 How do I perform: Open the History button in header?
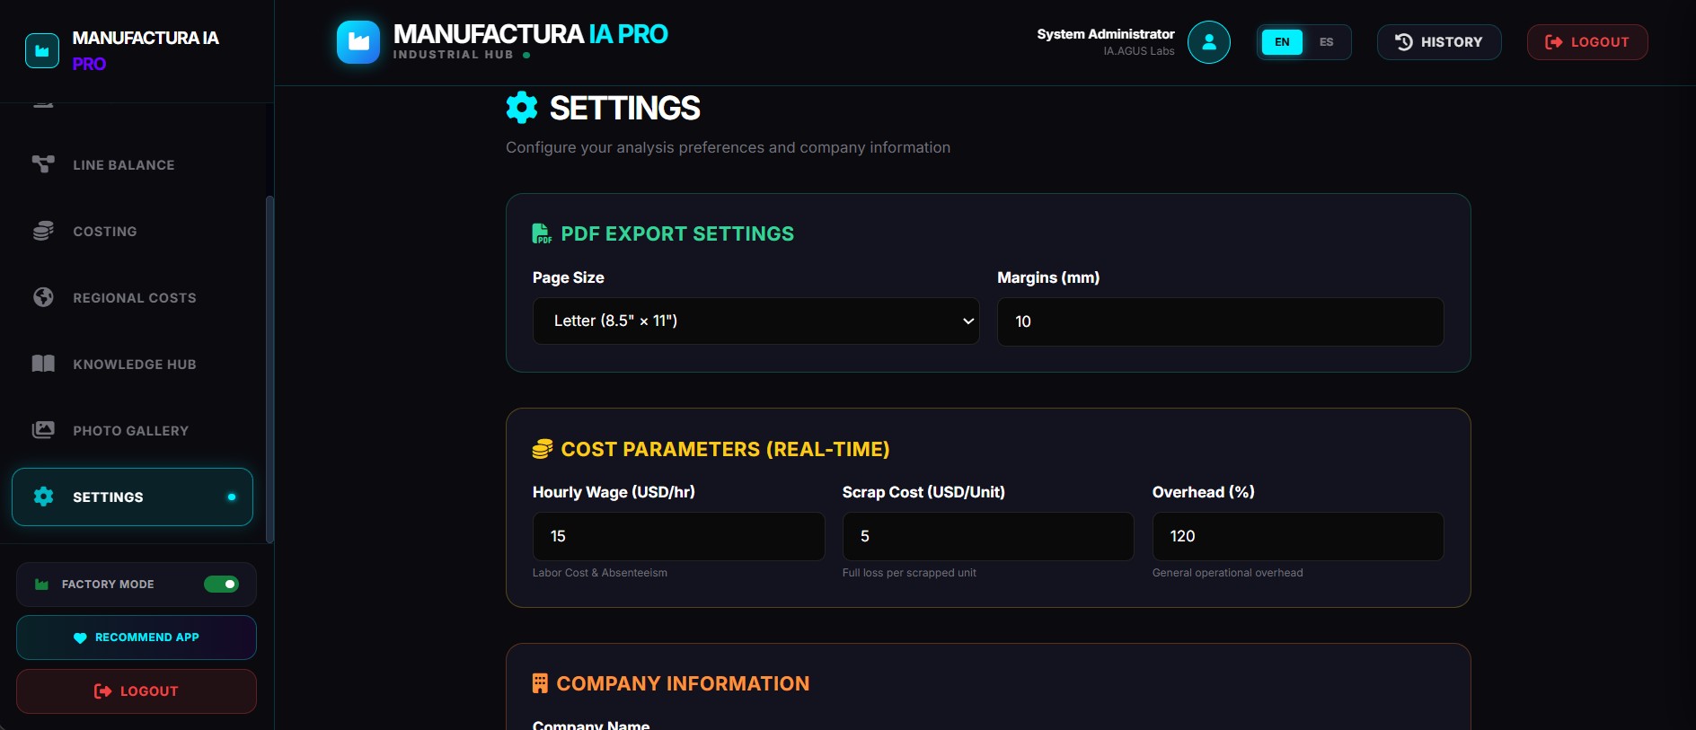1438,42
